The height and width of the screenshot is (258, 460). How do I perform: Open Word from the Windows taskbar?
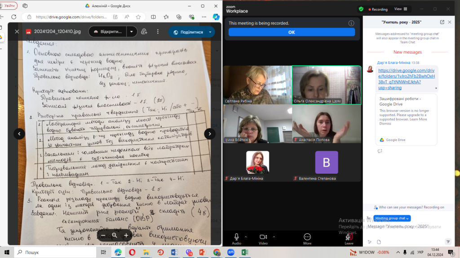[x=174, y=253]
